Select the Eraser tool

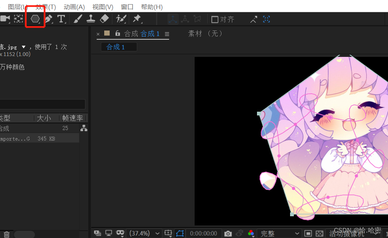(104, 19)
